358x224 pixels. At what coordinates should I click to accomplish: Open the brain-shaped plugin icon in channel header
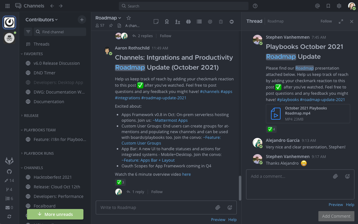pos(188,22)
